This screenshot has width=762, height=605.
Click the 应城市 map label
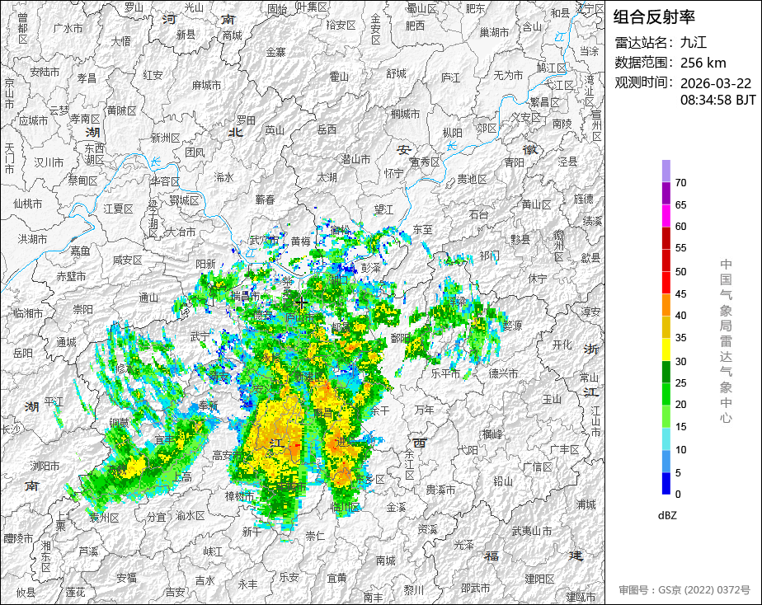pyautogui.click(x=34, y=120)
